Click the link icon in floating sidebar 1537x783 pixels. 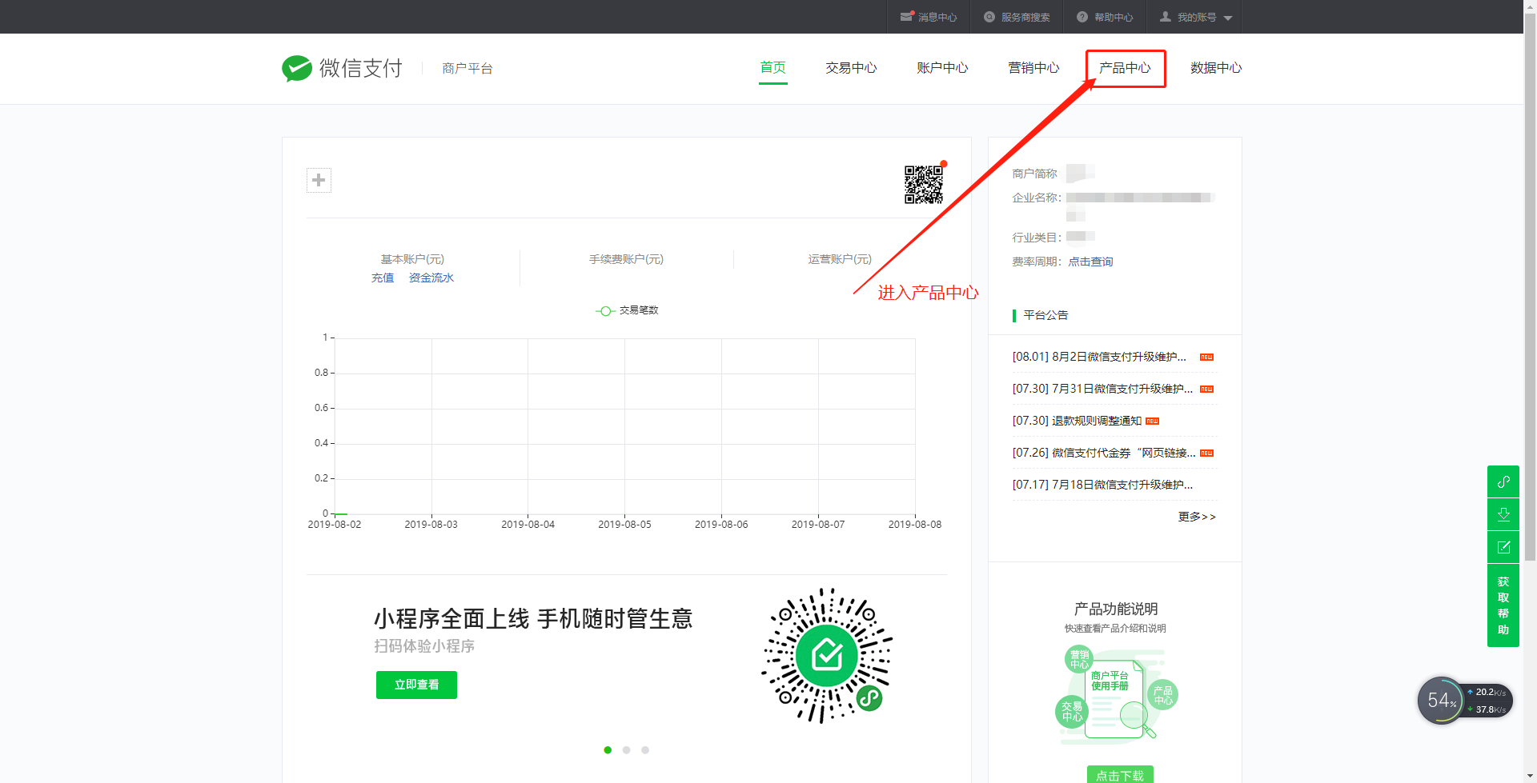(x=1503, y=481)
